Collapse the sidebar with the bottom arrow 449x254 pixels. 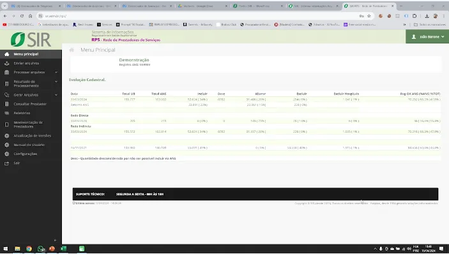click(x=56, y=240)
